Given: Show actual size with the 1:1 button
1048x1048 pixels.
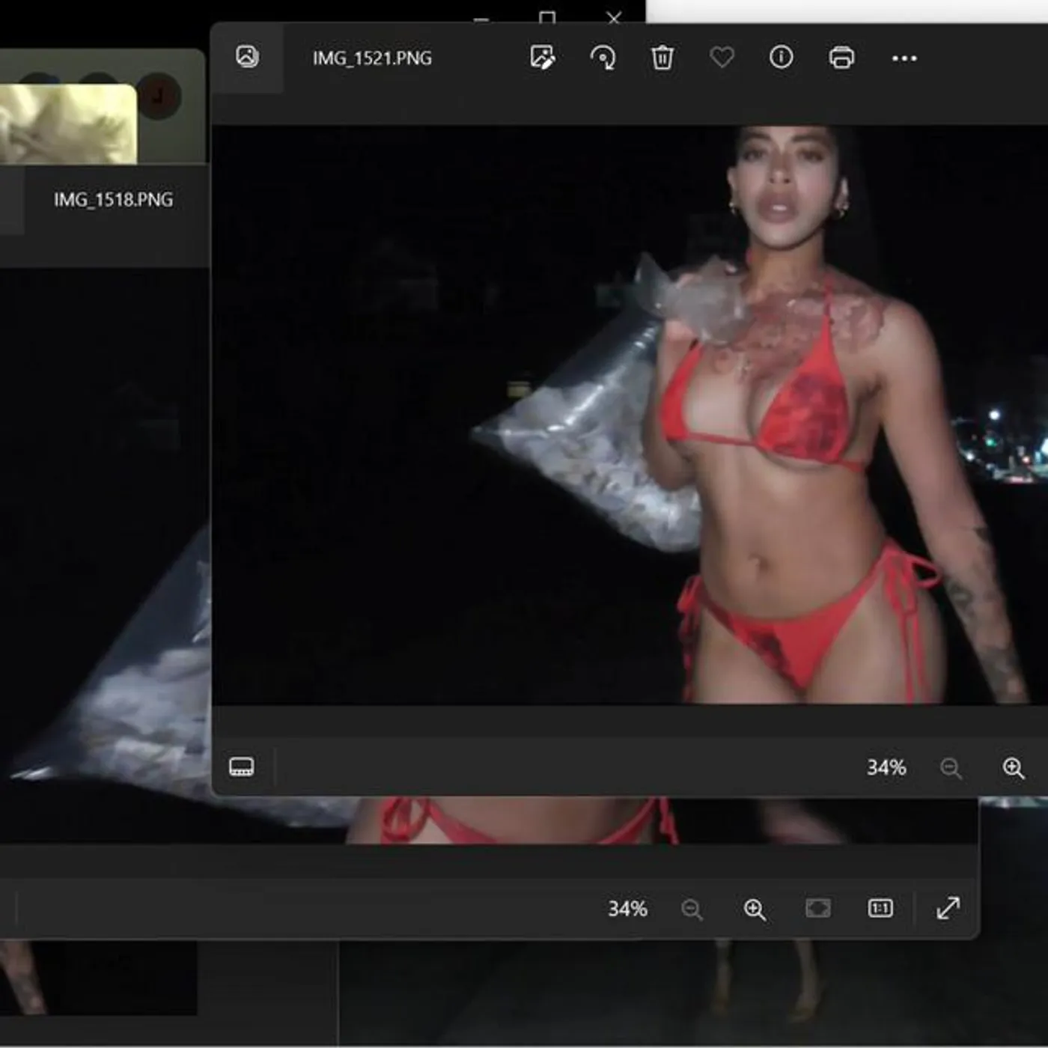Looking at the screenshot, I should point(880,909).
